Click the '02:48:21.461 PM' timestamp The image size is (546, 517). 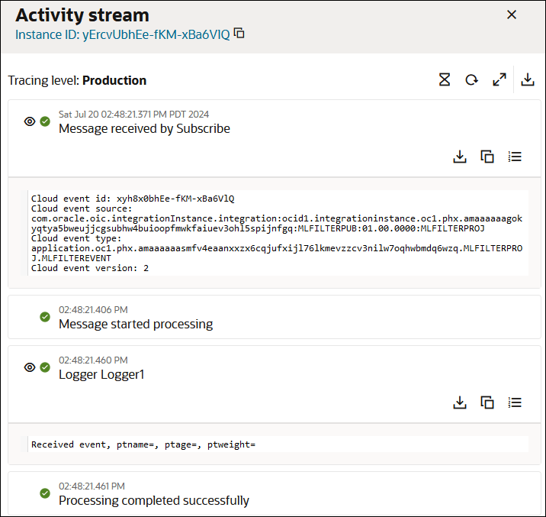[92, 486]
